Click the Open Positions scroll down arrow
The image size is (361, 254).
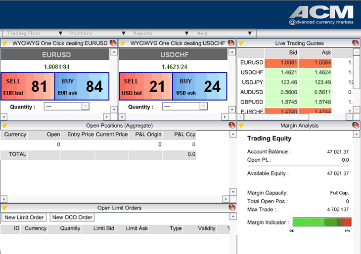click(233, 192)
